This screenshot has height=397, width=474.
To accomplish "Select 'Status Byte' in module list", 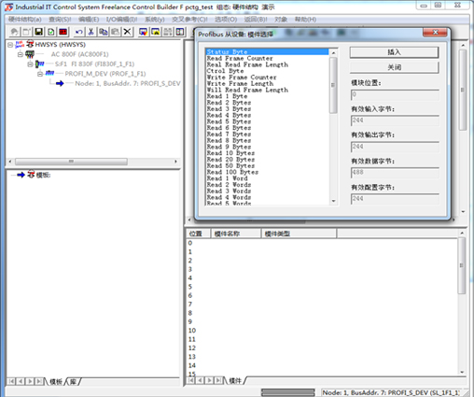I will click(267, 51).
